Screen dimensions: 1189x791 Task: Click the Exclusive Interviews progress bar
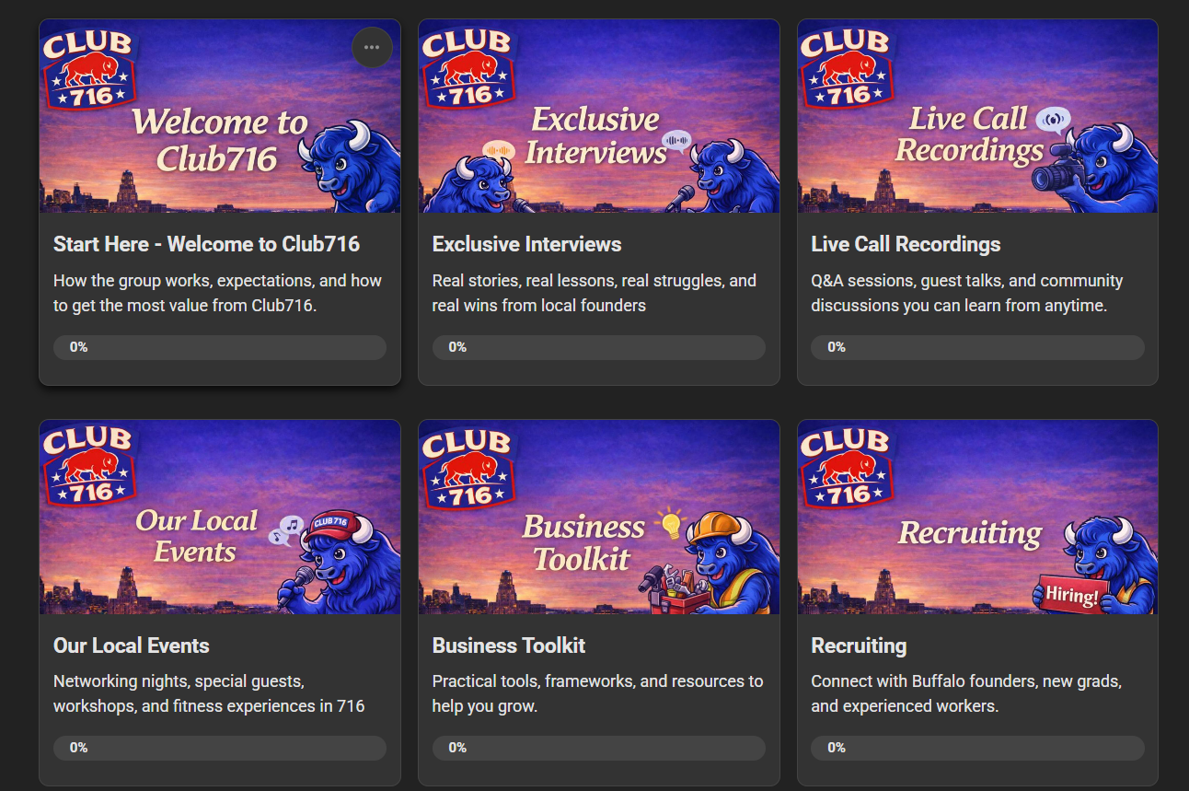coord(599,347)
